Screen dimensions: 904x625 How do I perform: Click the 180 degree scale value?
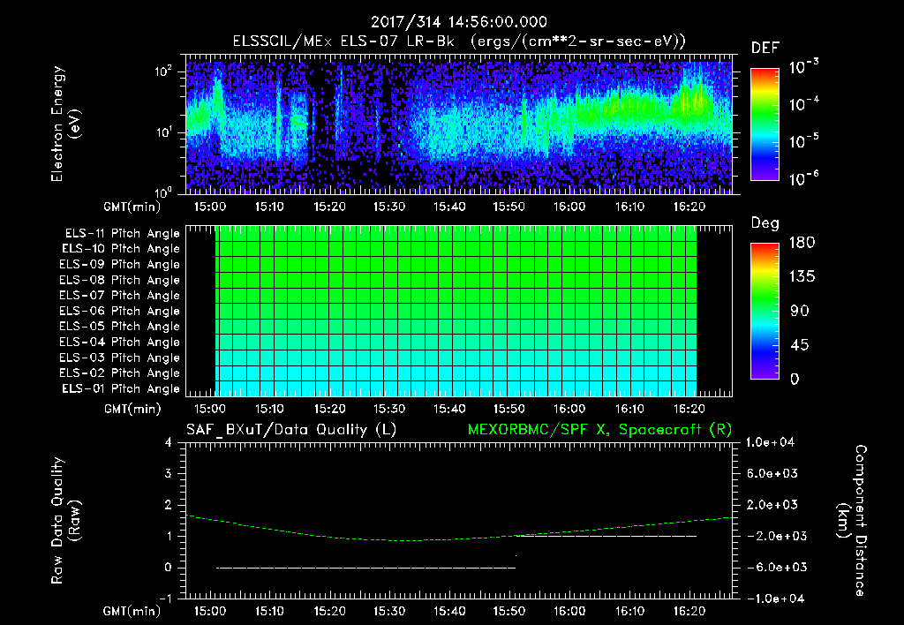point(802,243)
